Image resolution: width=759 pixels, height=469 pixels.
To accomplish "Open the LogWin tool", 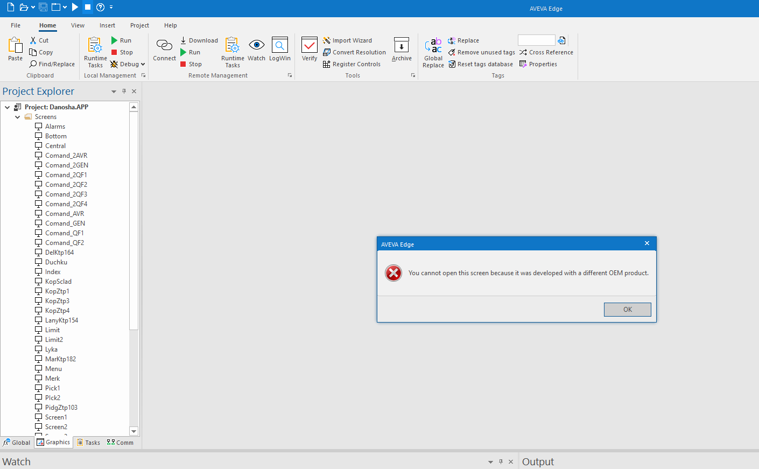I will coord(280,49).
